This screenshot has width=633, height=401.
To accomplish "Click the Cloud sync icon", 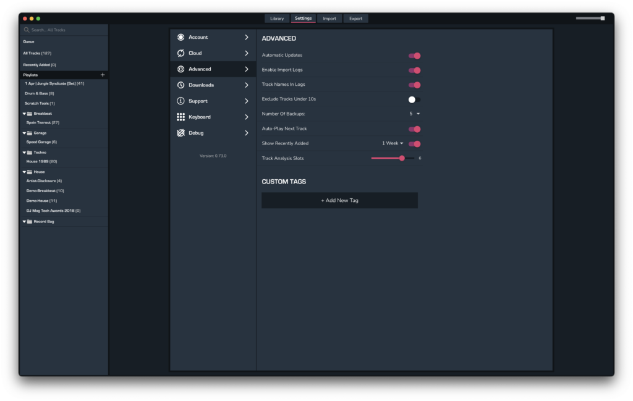I will (x=181, y=53).
